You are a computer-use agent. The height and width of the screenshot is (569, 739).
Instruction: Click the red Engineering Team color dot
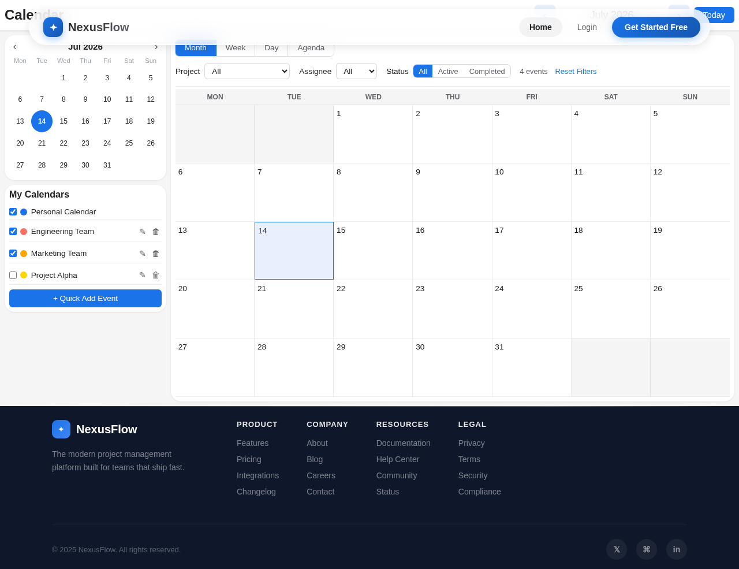(24, 232)
